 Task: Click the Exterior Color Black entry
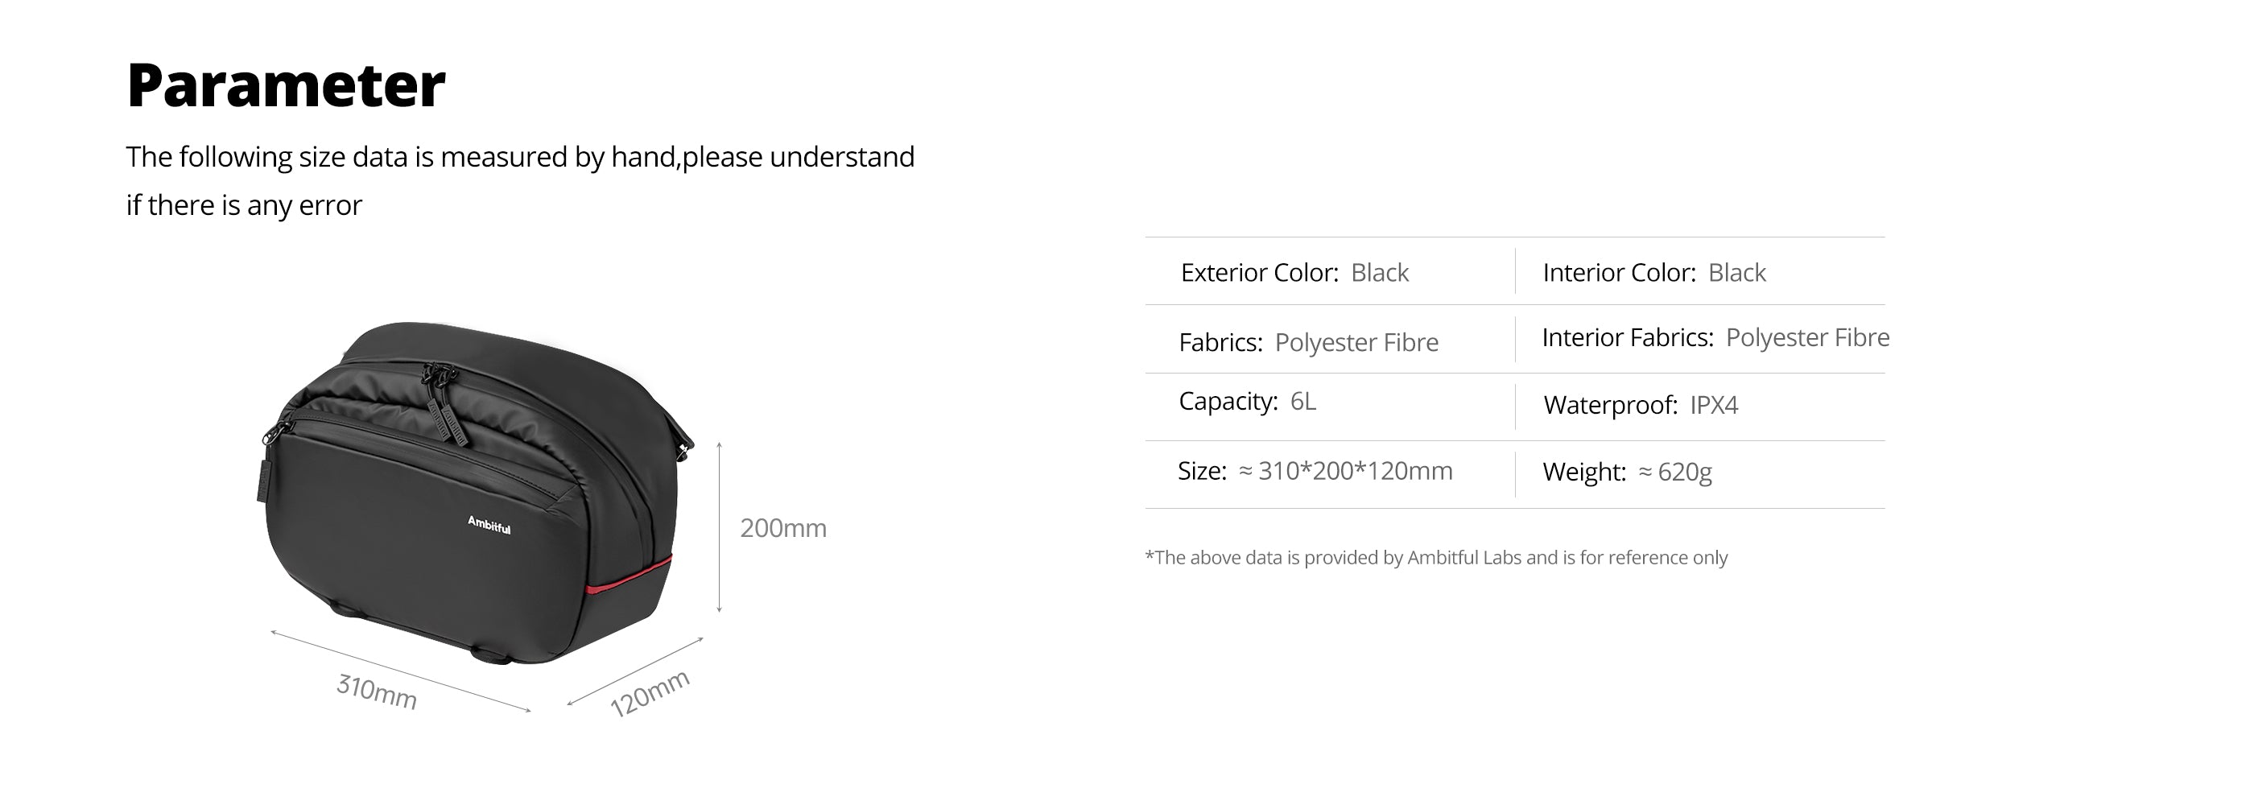point(1294,273)
